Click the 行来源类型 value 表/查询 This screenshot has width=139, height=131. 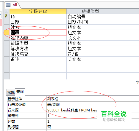pos(93,104)
